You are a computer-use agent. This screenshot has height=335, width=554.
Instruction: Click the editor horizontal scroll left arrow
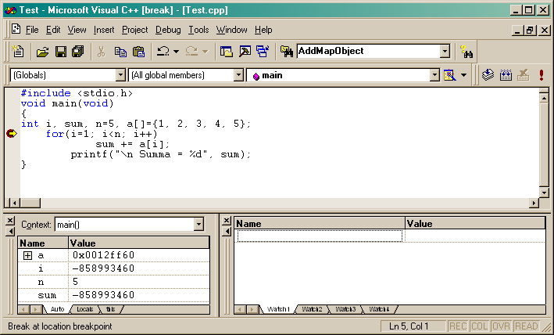(15, 203)
